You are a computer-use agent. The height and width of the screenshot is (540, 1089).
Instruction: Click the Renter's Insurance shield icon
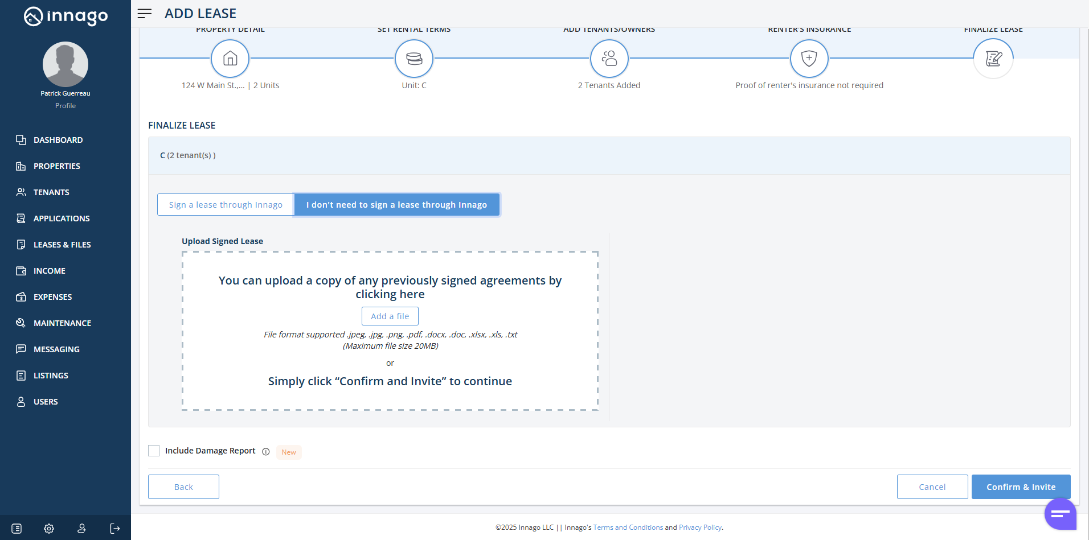pyautogui.click(x=809, y=59)
